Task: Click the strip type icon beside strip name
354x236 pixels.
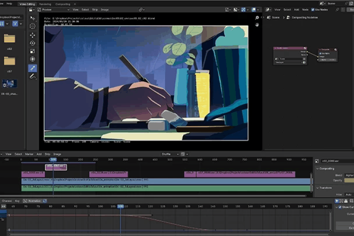Action: (317, 161)
